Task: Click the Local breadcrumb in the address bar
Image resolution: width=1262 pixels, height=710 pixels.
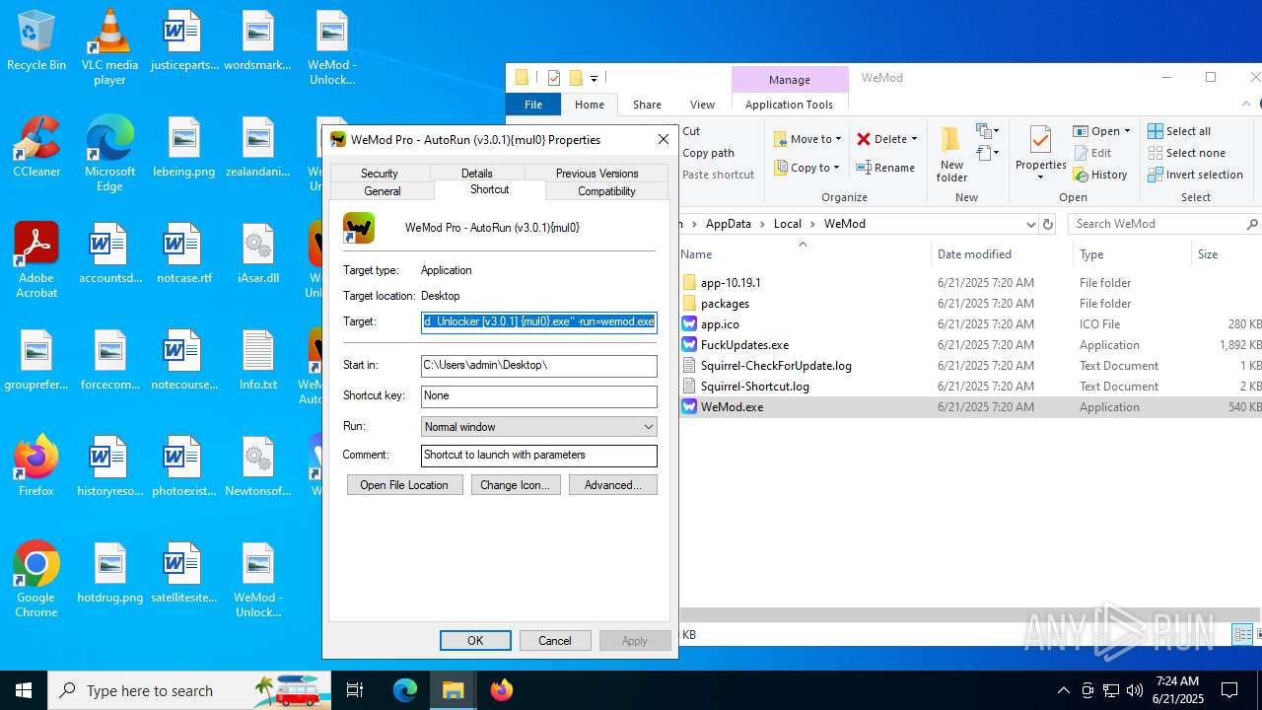Action: pos(787,224)
